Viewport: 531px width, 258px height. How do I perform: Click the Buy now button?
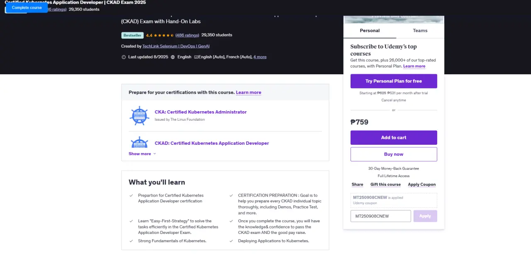[394, 154]
